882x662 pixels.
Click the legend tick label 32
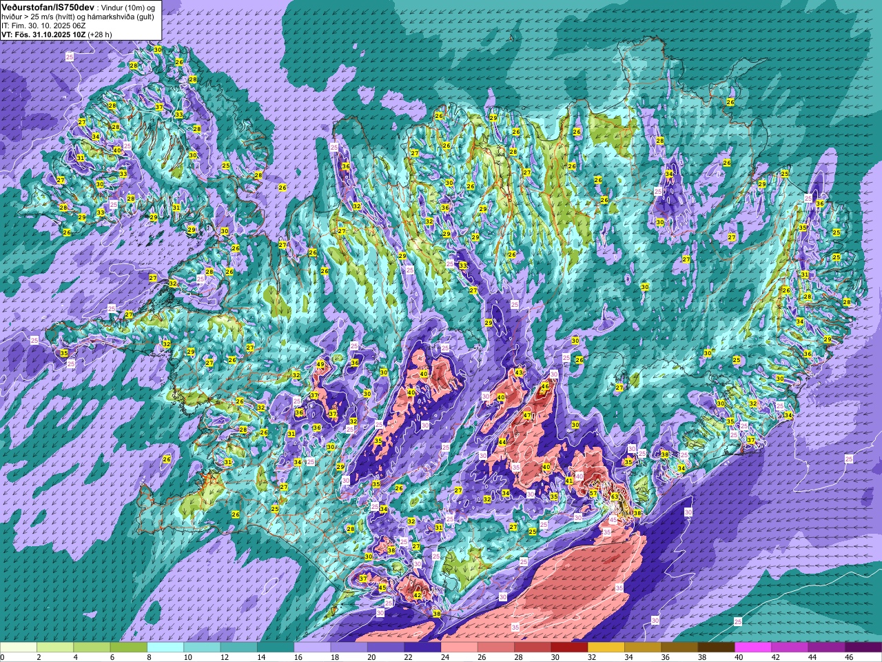tap(592, 658)
